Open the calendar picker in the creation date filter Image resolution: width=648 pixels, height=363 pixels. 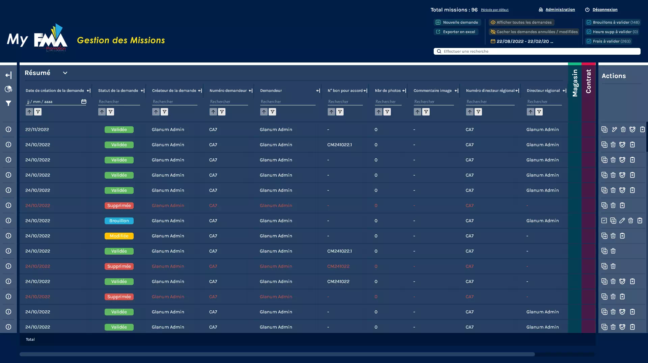[x=84, y=101]
